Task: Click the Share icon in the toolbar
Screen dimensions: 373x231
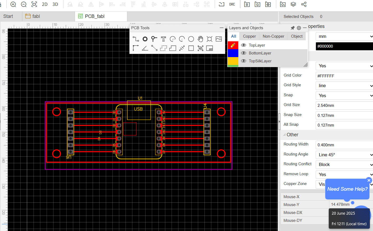Action: (x=304, y=4)
